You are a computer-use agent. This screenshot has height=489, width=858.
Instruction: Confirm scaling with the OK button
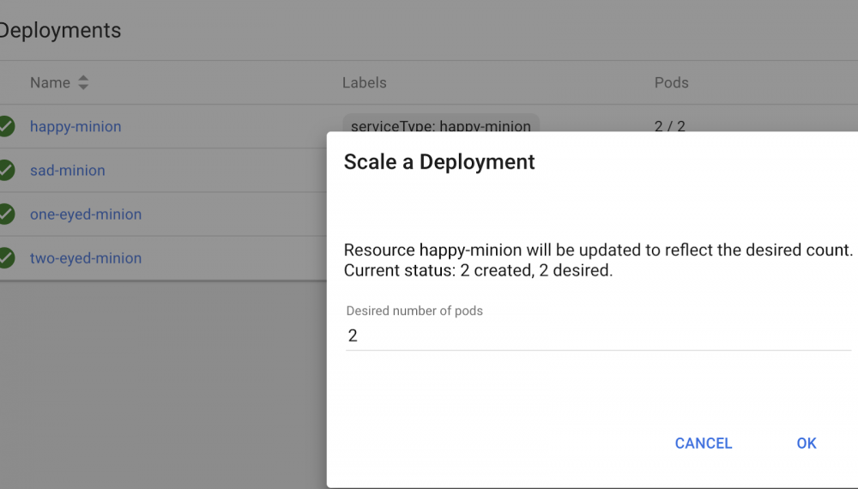click(x=806, y=443)
